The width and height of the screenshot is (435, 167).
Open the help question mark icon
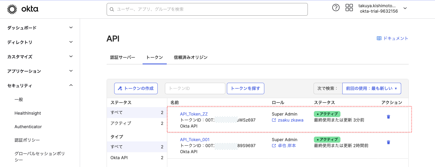(336, 8)
